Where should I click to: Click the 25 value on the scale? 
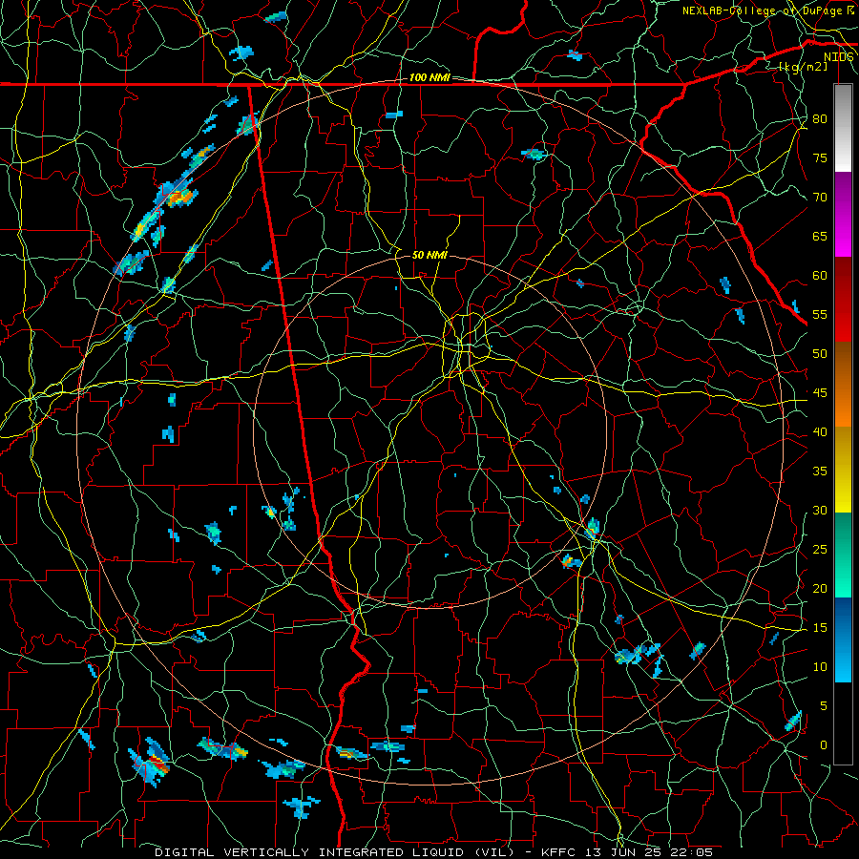tap(820, 550)
